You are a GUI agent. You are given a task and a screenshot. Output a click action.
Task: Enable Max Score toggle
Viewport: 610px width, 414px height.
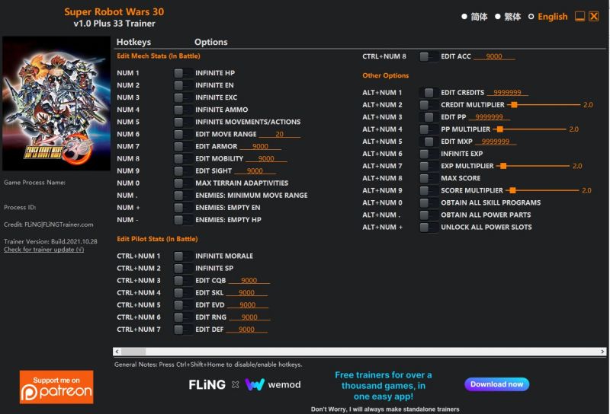[x=429, y=178]
